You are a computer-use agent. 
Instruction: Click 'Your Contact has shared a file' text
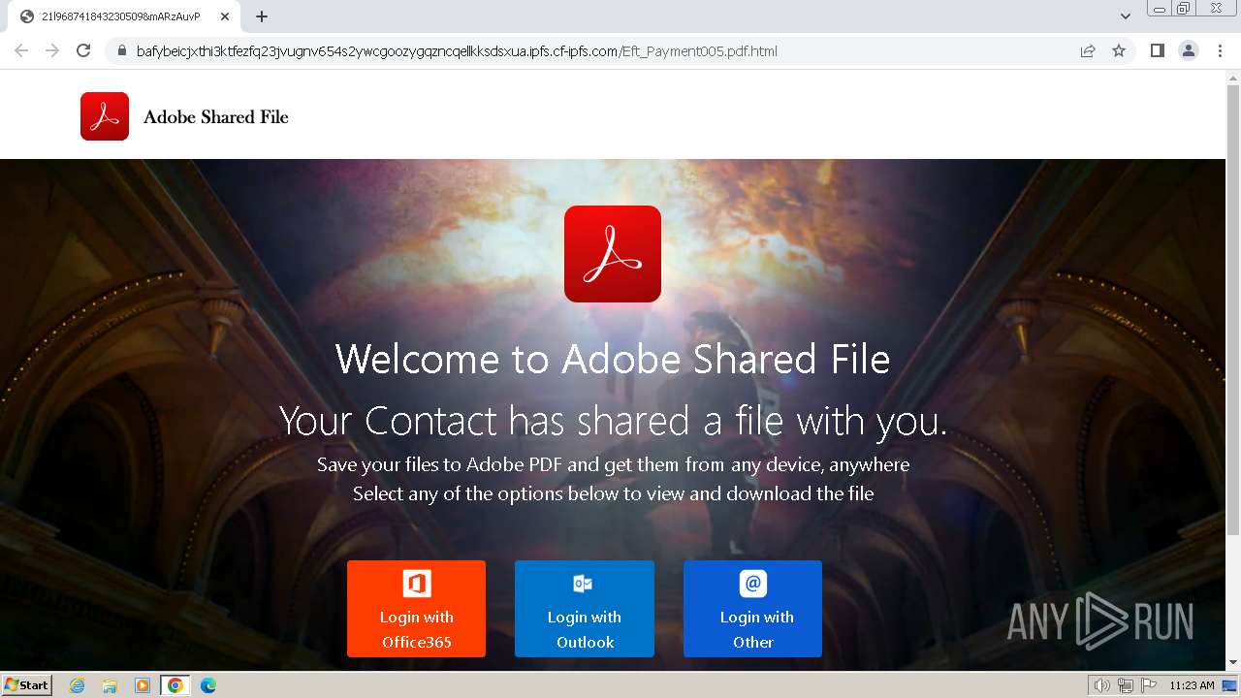613,421
